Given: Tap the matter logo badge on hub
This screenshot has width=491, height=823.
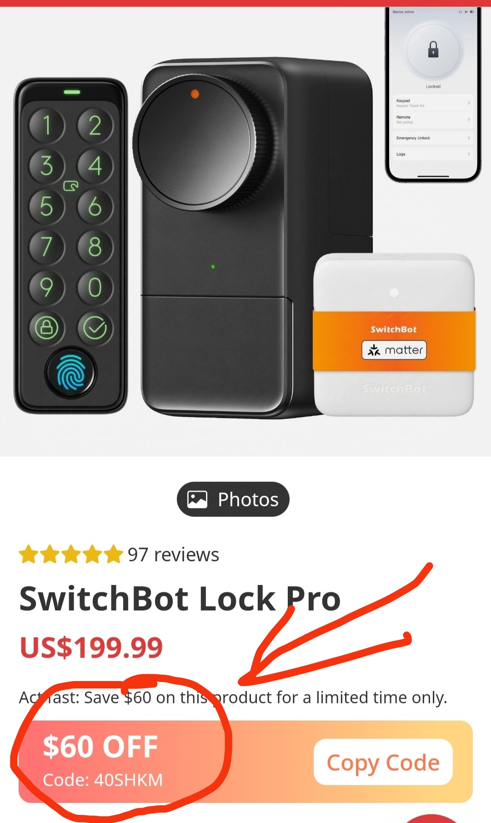Looking at the screenshot, I should point(394,350).
